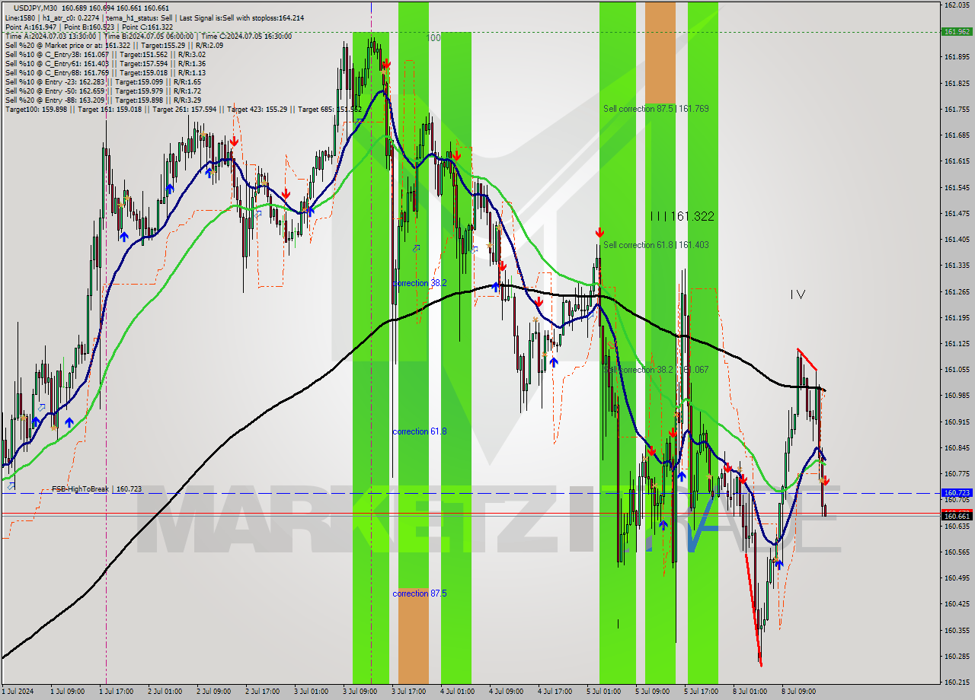Click the 'I I I 161.322' wave label
The width and height of the screenshot is (975, 700).
(x=682, y=217)
